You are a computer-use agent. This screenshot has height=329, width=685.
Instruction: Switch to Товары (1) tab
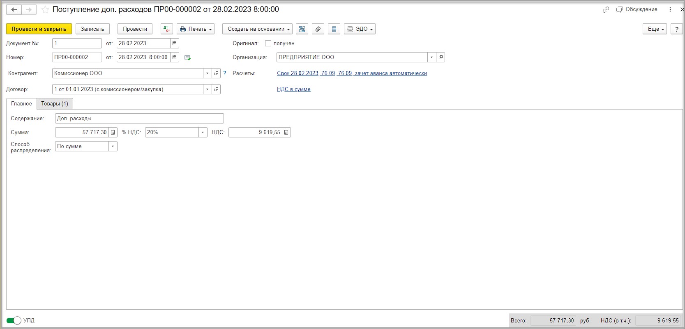tap(55, 104)
